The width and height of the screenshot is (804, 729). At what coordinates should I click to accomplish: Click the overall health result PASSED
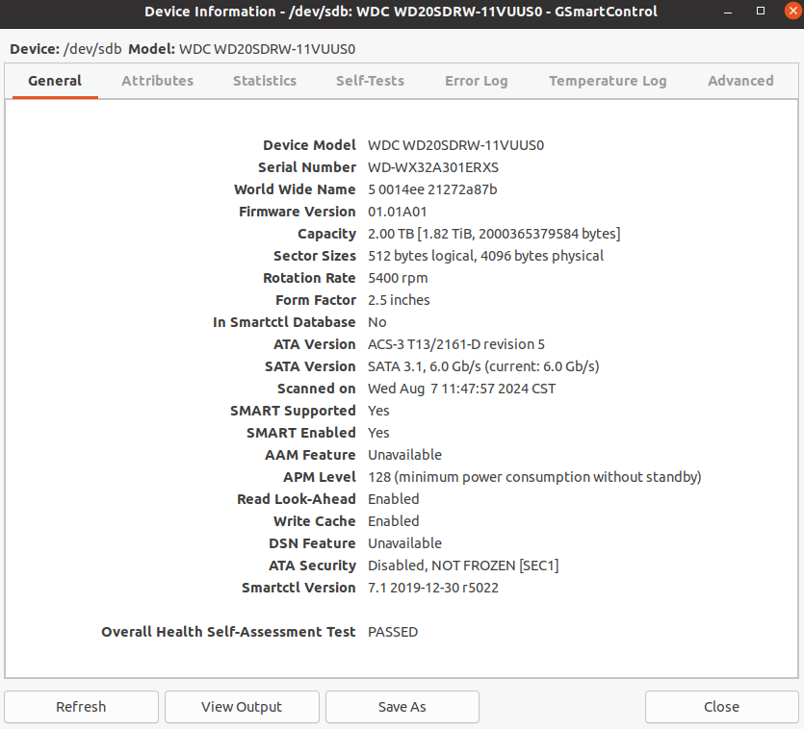pos(393,632)
